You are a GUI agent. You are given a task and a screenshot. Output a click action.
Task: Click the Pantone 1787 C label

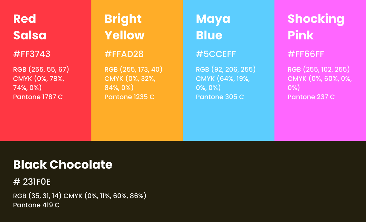tap(38, 97)
